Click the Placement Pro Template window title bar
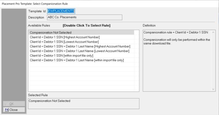219x115 pixels. tap(110, 4)
